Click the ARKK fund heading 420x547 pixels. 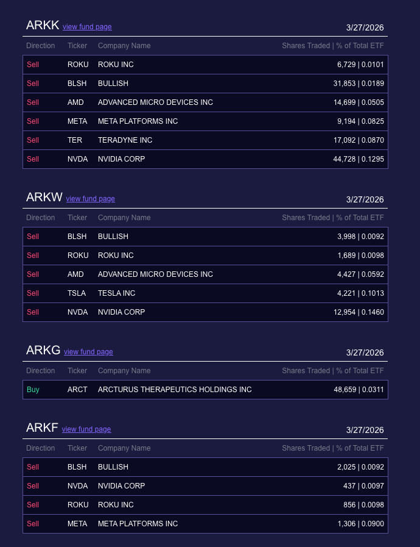43,26
